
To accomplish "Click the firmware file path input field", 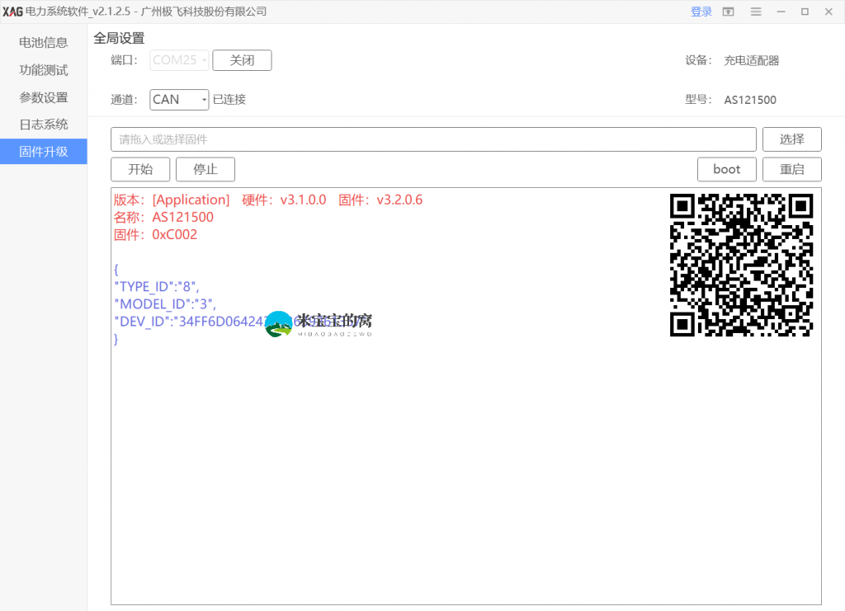I will (433, 139).
